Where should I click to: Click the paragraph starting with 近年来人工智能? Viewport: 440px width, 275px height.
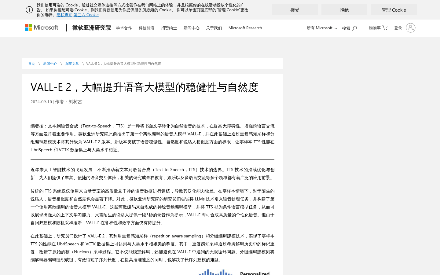click(x=152, y=174)
